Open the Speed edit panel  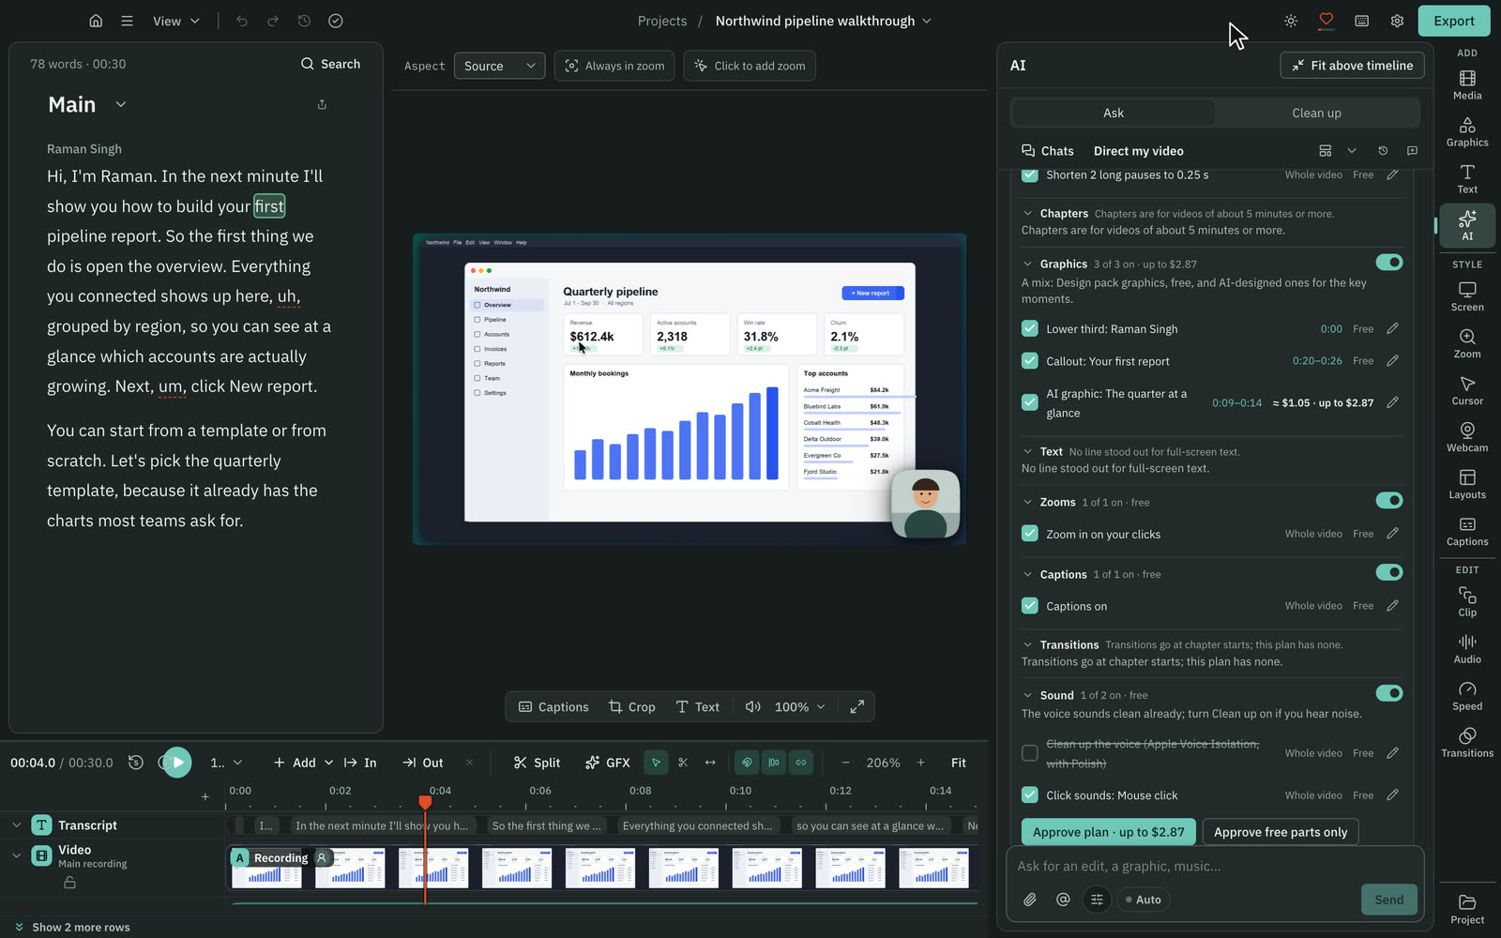point(1467,696)
